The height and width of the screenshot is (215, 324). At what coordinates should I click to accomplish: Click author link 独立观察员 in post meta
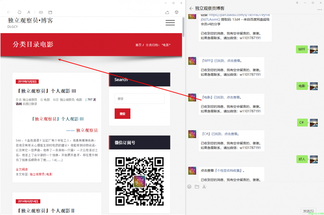pos(30,100)
